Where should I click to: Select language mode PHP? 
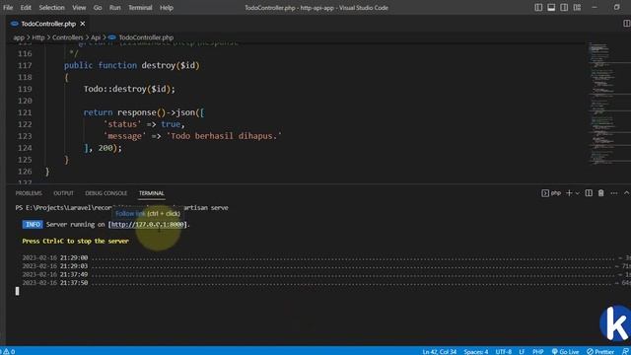point(537,351)
